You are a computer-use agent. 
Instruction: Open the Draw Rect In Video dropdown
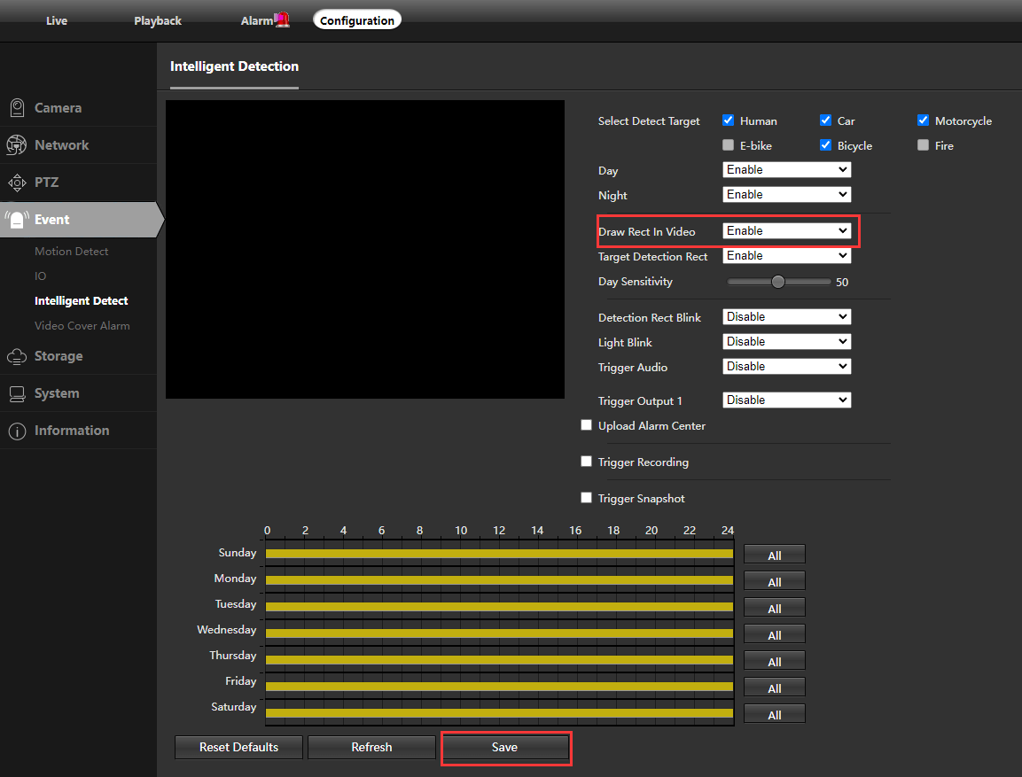point(786,231)
